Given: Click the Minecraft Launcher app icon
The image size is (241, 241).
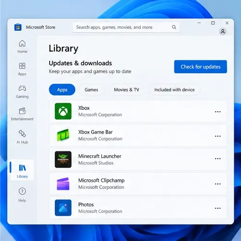Looking at the screenshot, I should [x=63, y=160].
